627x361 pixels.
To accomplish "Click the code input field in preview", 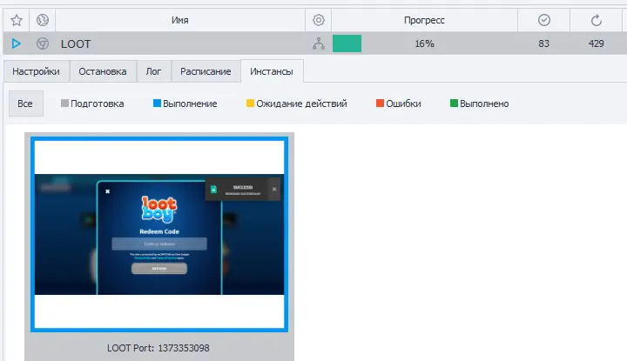I will 159,244.
